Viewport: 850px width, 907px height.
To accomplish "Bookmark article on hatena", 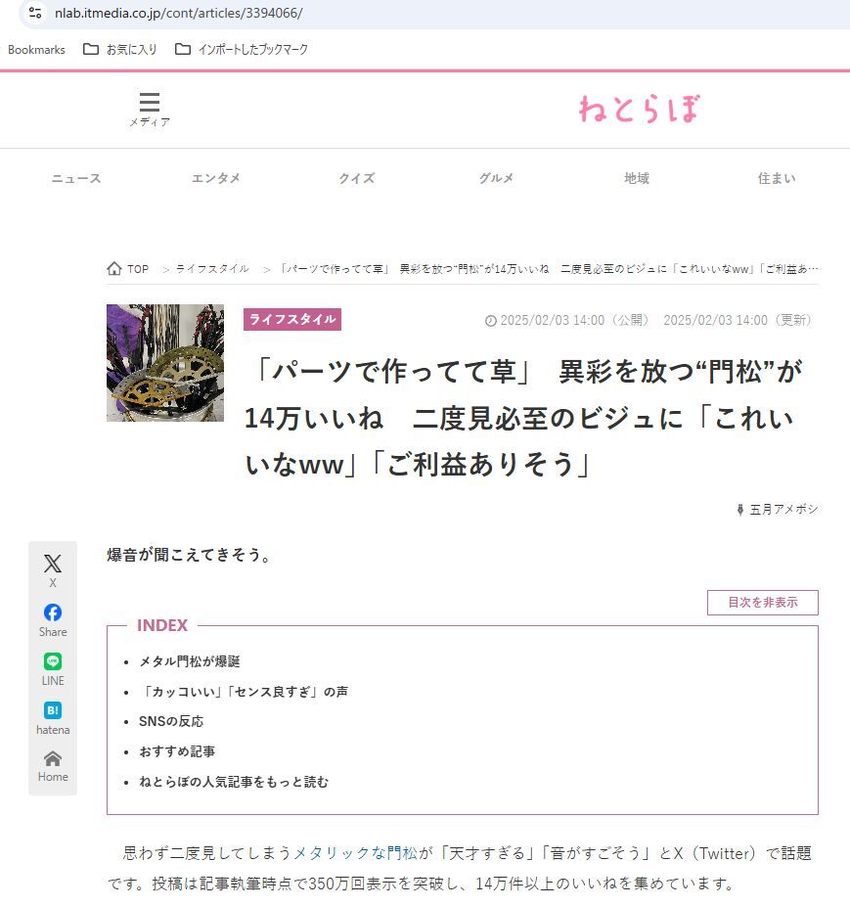I will (53, 718).
